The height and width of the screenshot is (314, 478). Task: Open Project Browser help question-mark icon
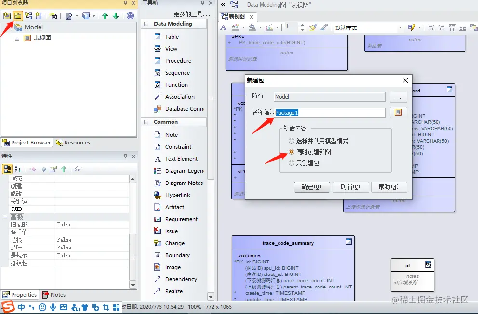130,15
